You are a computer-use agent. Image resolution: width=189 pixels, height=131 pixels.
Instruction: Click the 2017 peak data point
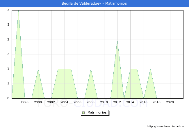[x=150, y=70]
